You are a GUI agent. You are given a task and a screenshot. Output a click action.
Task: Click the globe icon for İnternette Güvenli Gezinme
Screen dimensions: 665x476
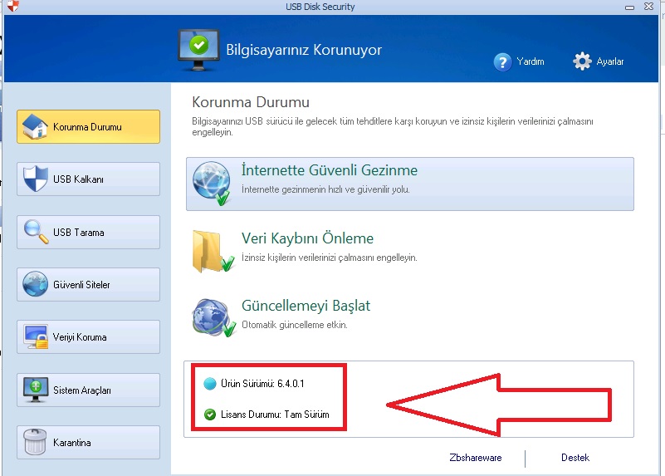point(211,184)
